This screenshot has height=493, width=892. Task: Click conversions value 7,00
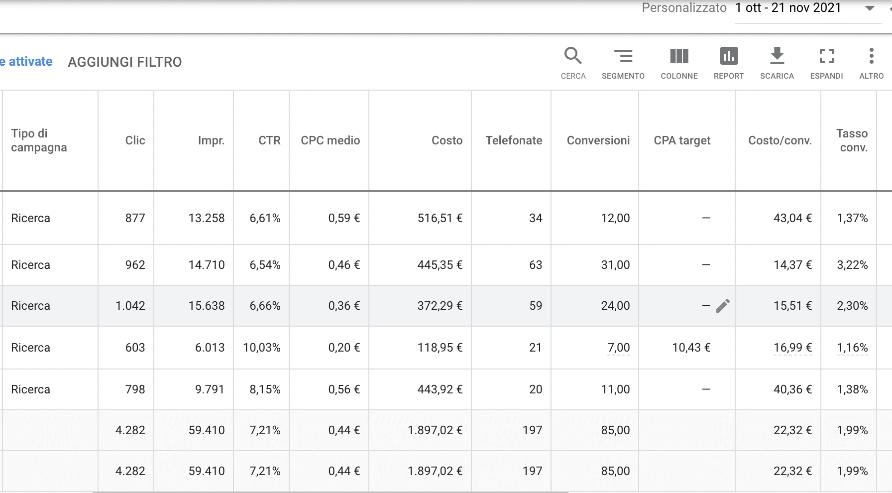[x=619, y=348]
